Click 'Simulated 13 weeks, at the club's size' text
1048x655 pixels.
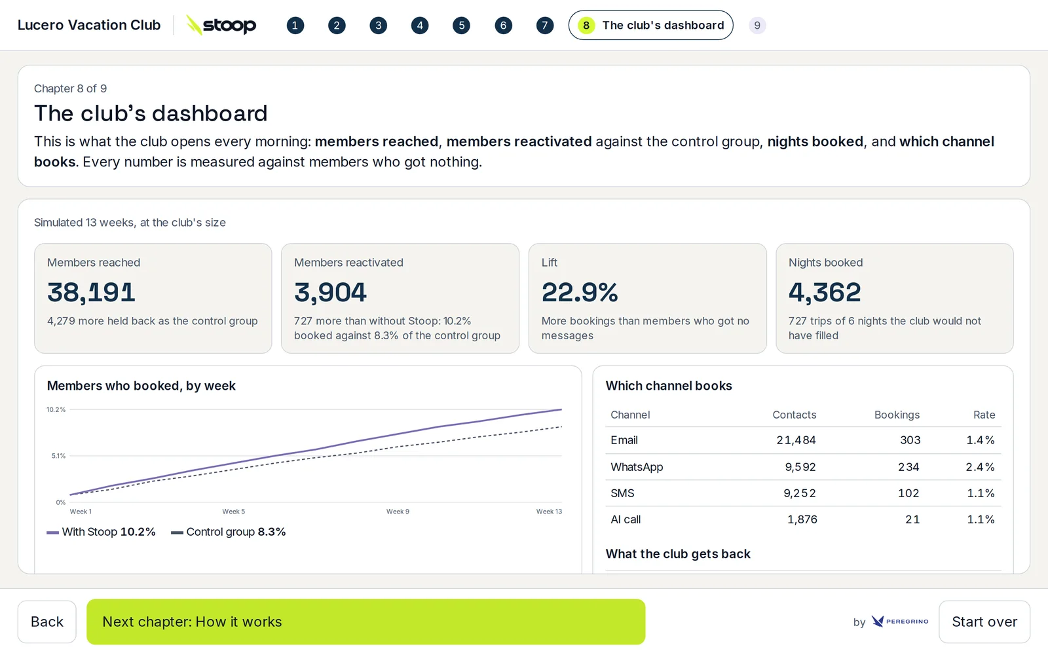coord(130,223)
